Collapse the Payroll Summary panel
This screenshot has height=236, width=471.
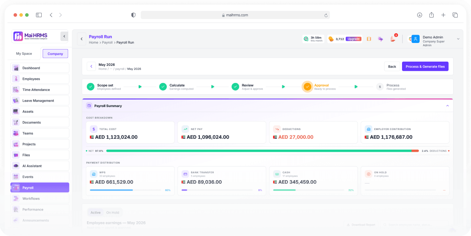click(x=448, y=106)
